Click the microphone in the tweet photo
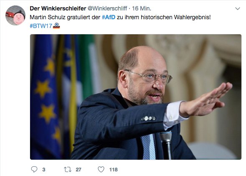 pos(166,145)
